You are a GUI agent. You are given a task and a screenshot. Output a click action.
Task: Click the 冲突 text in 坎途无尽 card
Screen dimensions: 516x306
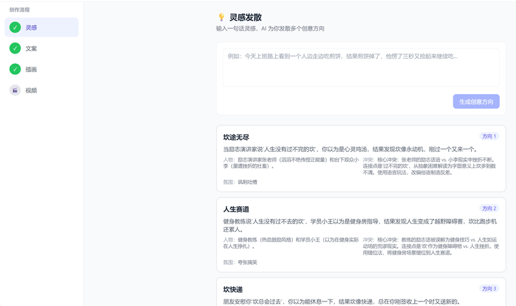pos(430,166)
